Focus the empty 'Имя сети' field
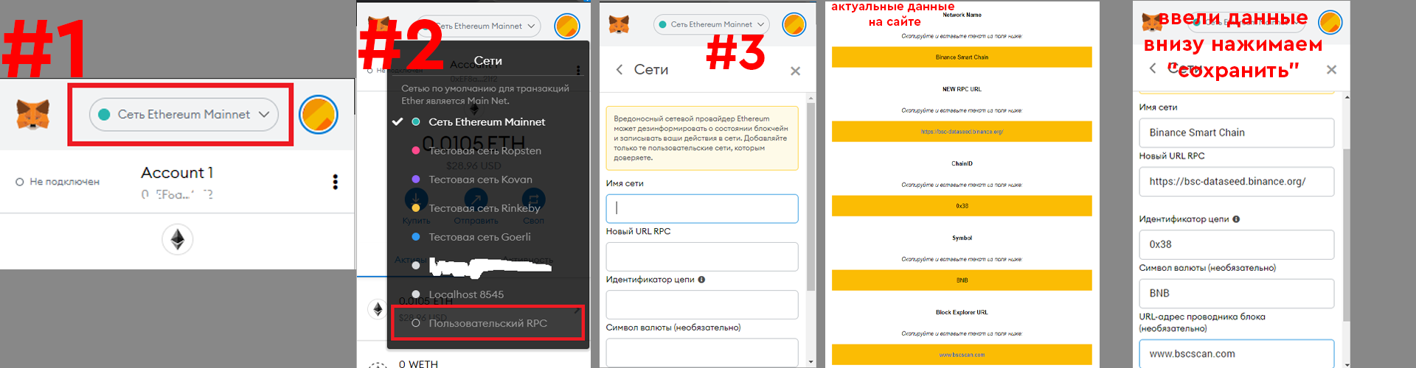The height and width of the screenshot is (368, 1416). [702, 208]
